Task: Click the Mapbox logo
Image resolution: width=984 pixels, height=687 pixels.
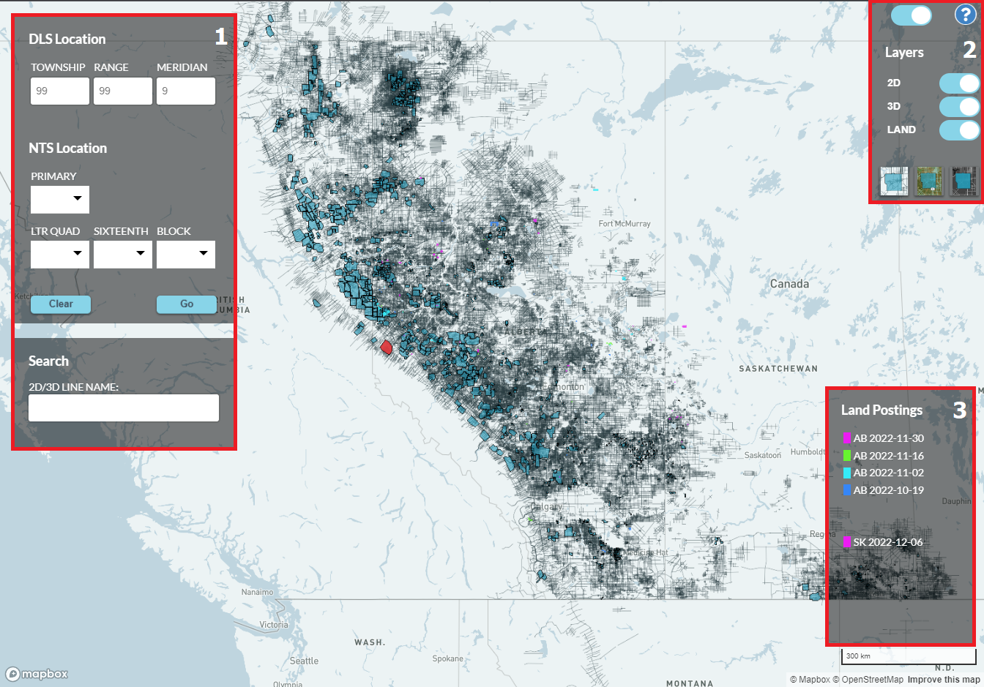Action: [37, 674]
